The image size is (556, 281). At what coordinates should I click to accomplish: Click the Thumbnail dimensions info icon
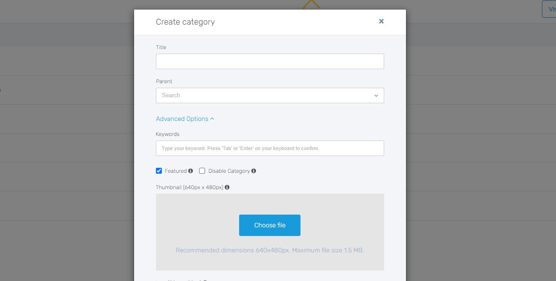226,187
